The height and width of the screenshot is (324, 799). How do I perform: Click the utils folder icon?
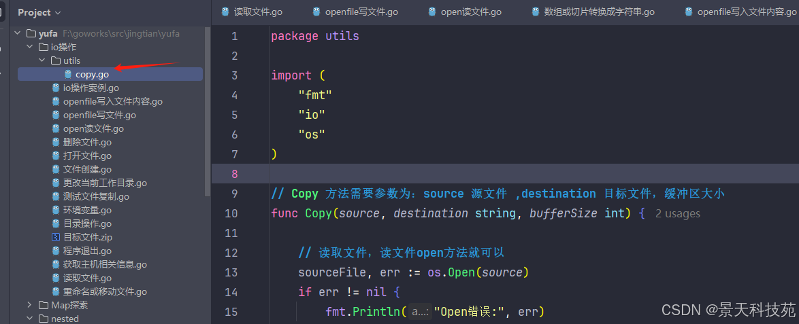pos(56,61)
